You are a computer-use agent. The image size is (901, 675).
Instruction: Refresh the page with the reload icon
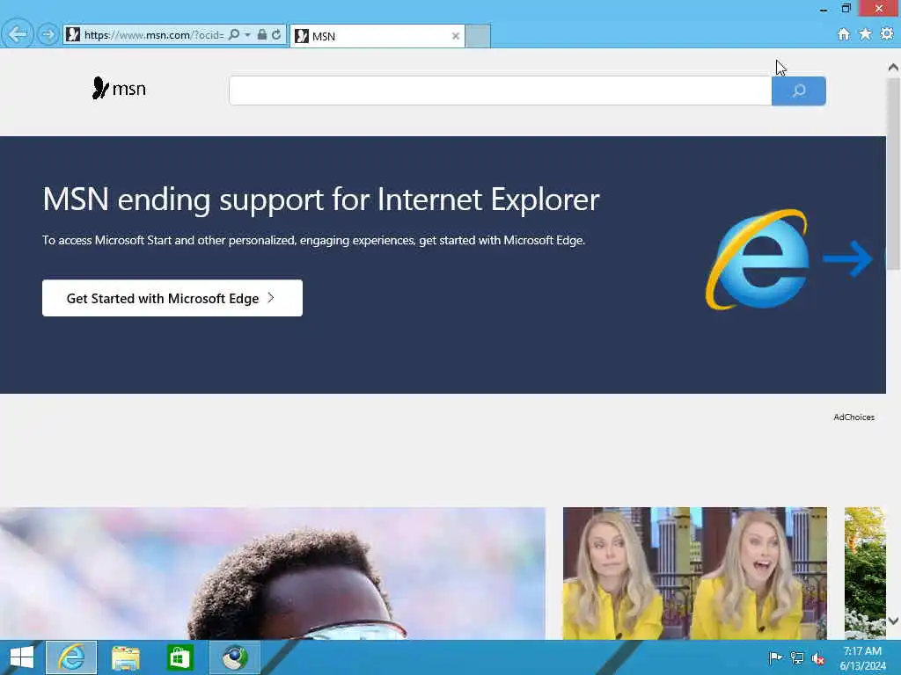tap(276, 35)
